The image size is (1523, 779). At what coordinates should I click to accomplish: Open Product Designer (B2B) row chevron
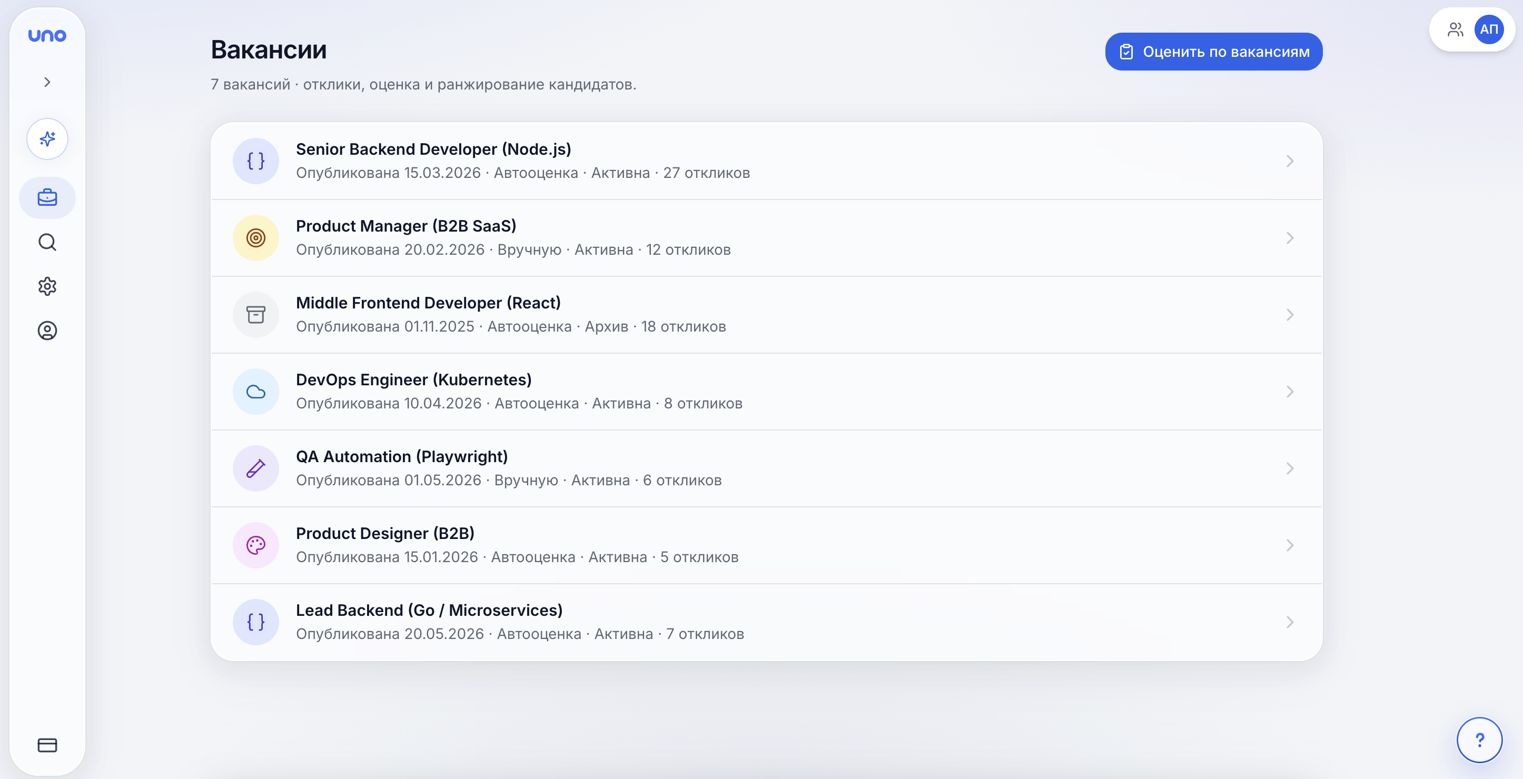[x=1290, y=545]
